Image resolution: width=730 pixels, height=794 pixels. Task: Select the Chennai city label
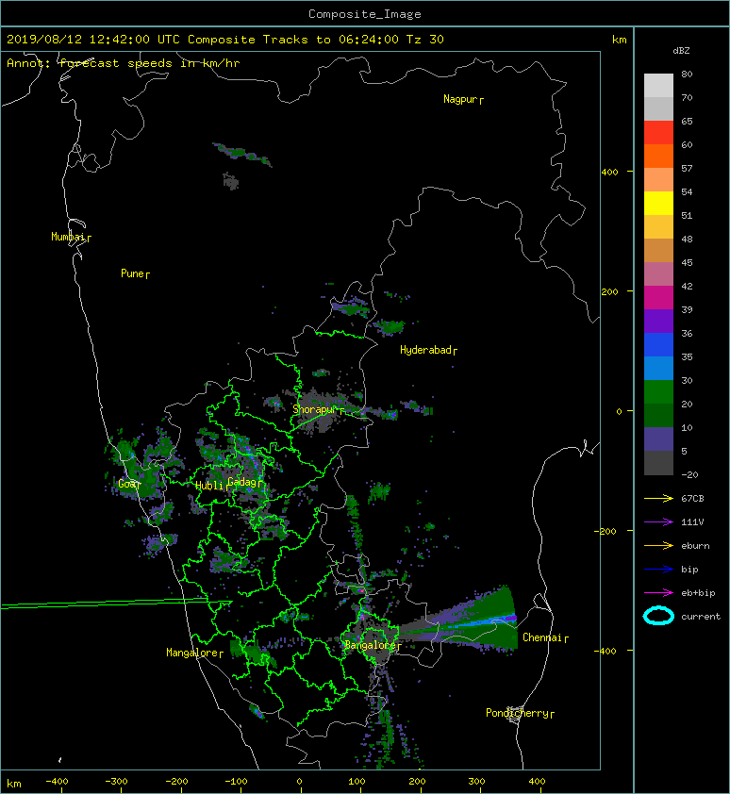[x=542, y=637]
